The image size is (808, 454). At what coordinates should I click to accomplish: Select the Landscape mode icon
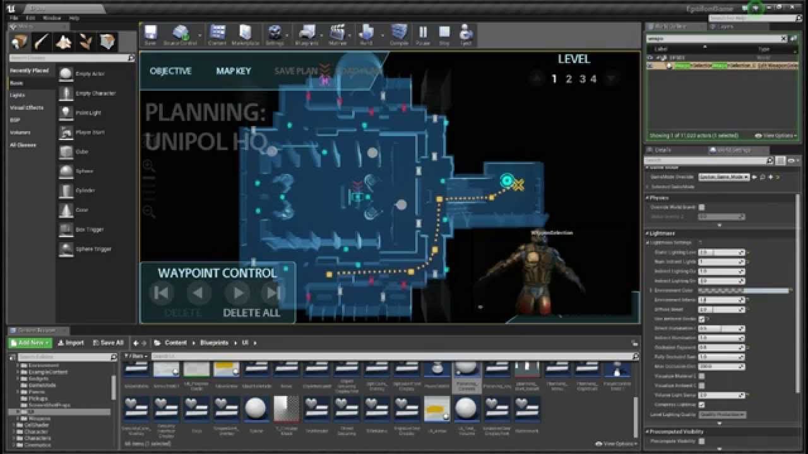tap(64, 42)
